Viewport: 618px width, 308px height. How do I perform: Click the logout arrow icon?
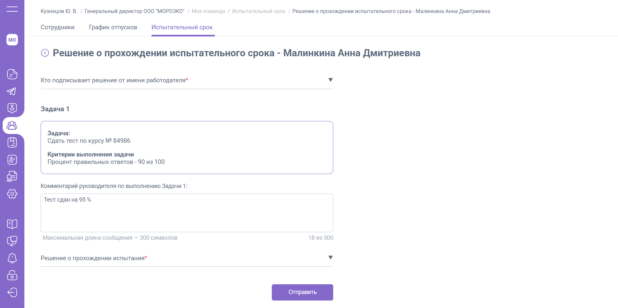[12, 292]
